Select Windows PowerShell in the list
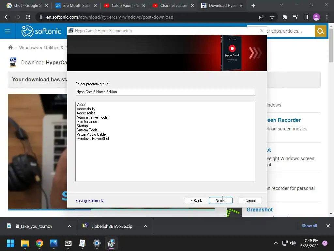This screenshot has width=334, height=251. 93,139
